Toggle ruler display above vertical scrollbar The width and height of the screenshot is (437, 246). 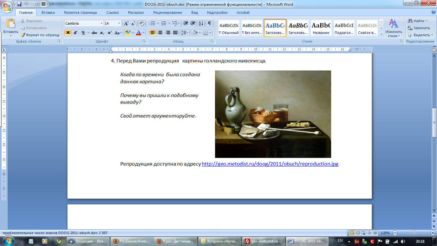pyautogui.click(x=434, y=50)
